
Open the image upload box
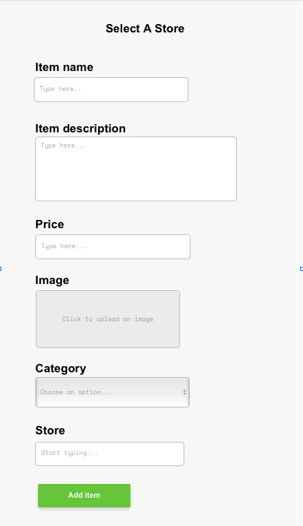click(108, 319)
